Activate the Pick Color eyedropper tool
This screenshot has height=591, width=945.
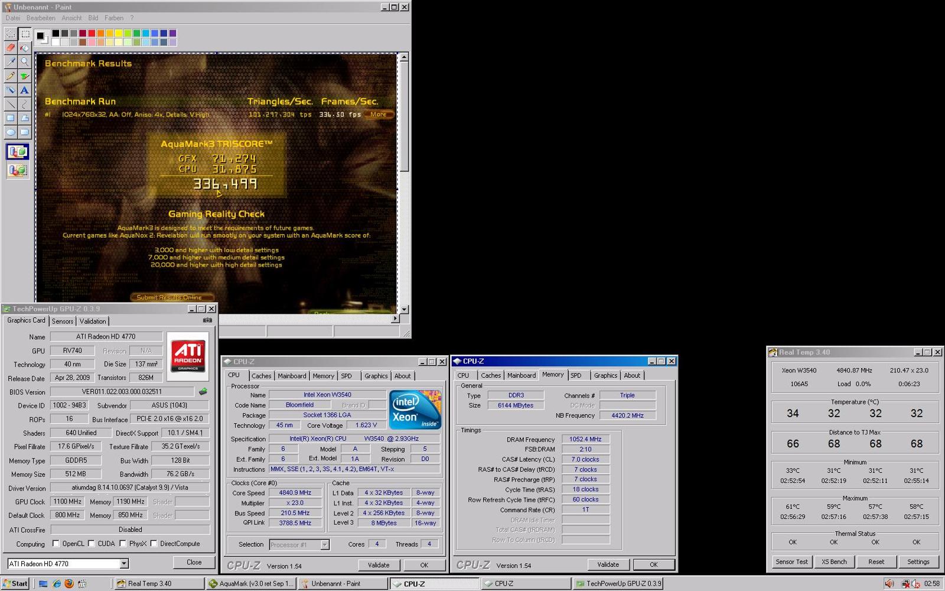(x=11, y=61)
